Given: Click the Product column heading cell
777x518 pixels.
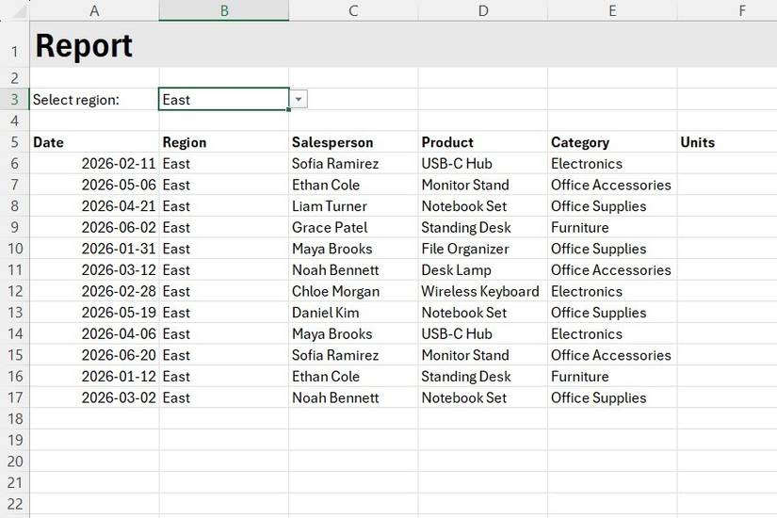Looking at the screenshot, I should click(483, 142).
